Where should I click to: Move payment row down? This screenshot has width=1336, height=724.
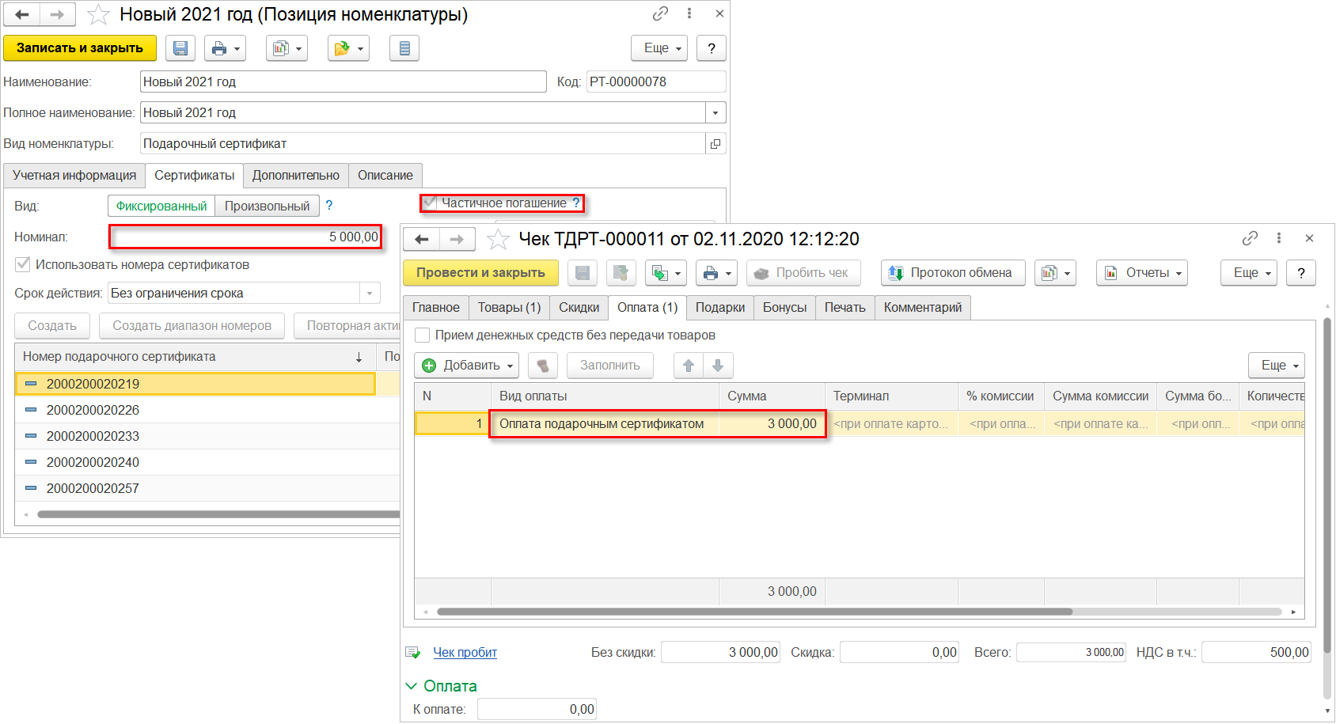[x=718, y=366]
